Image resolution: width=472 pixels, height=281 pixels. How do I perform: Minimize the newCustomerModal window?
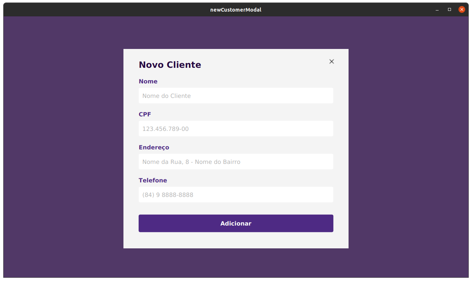coord(437,10)
